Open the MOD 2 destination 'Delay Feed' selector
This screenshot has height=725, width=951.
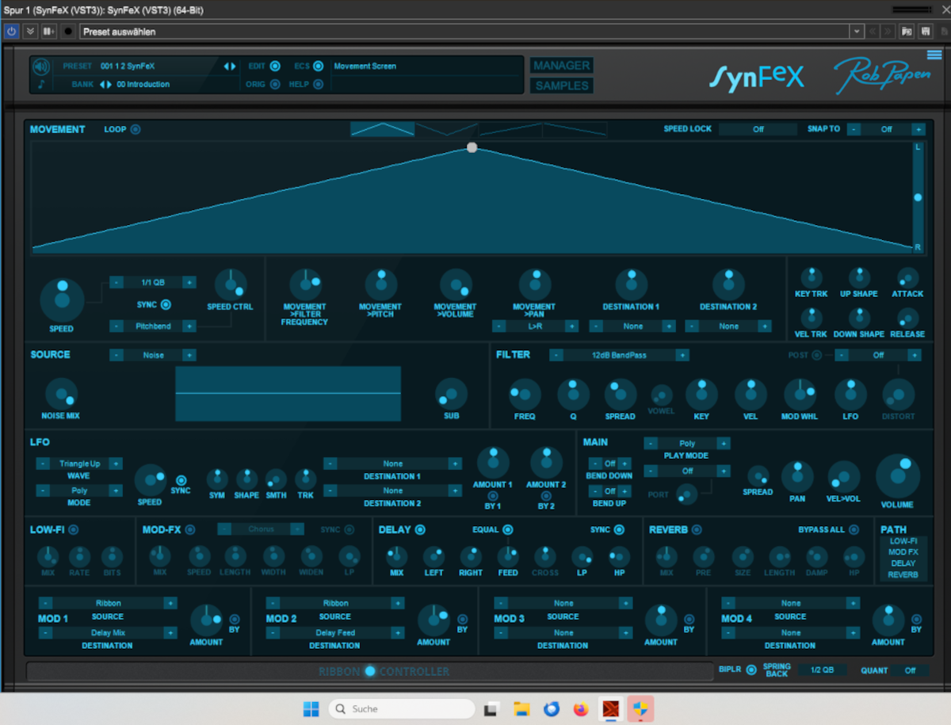coord(335,632)
